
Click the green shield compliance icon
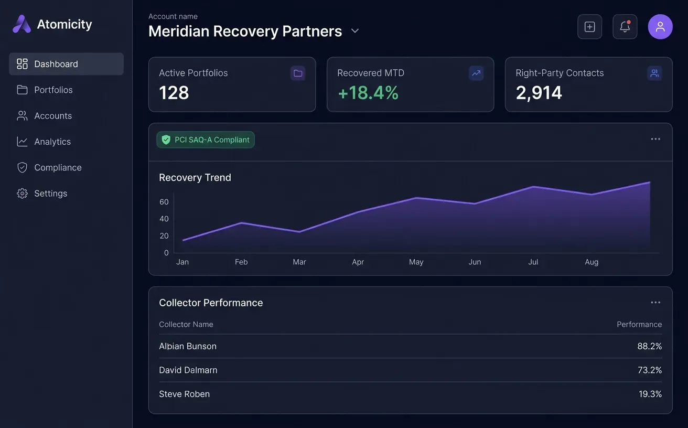[x=166, y=140]
